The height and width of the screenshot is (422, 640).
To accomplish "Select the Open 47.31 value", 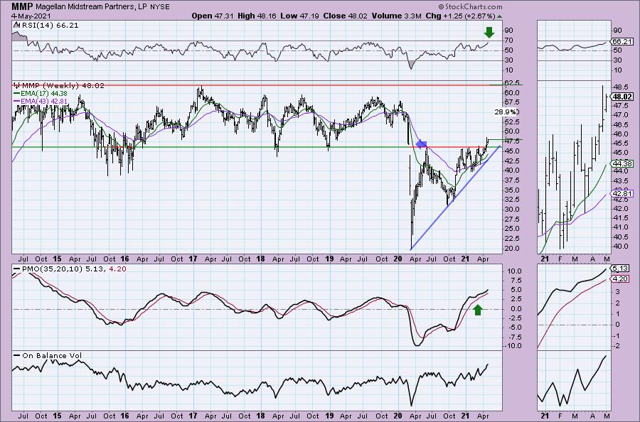I will click(212, 16).
